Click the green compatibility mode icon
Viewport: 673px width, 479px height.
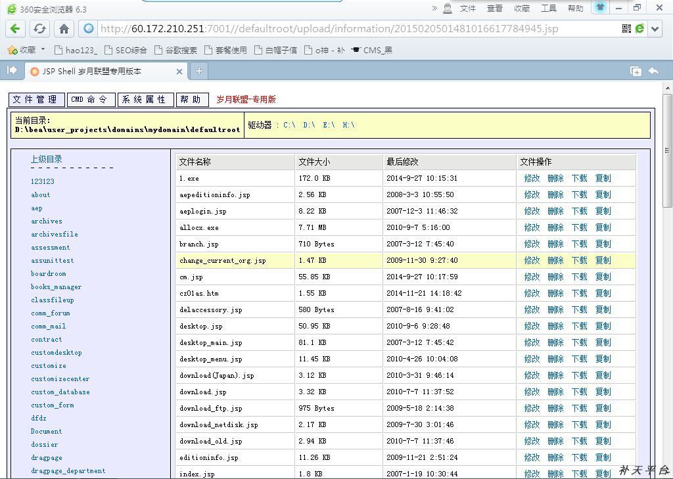coord(640,29)
